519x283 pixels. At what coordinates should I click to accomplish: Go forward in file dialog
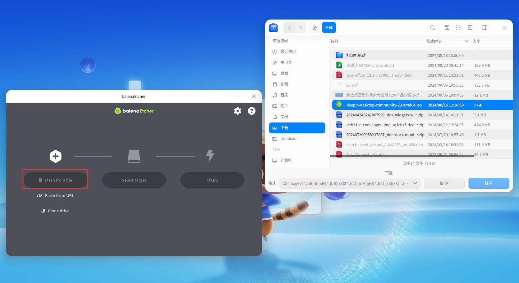coord(301,28)
